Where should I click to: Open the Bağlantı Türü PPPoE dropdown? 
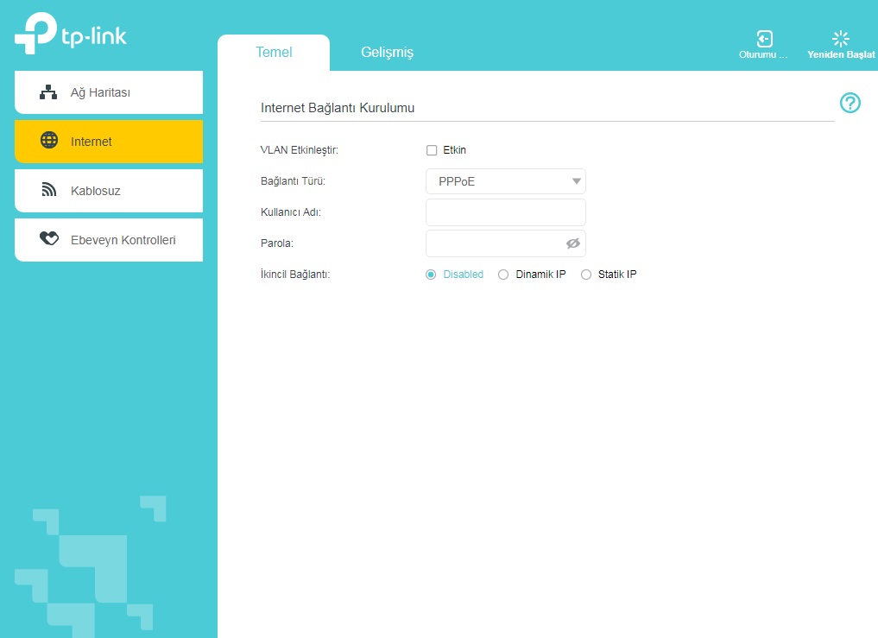point(506,181)
